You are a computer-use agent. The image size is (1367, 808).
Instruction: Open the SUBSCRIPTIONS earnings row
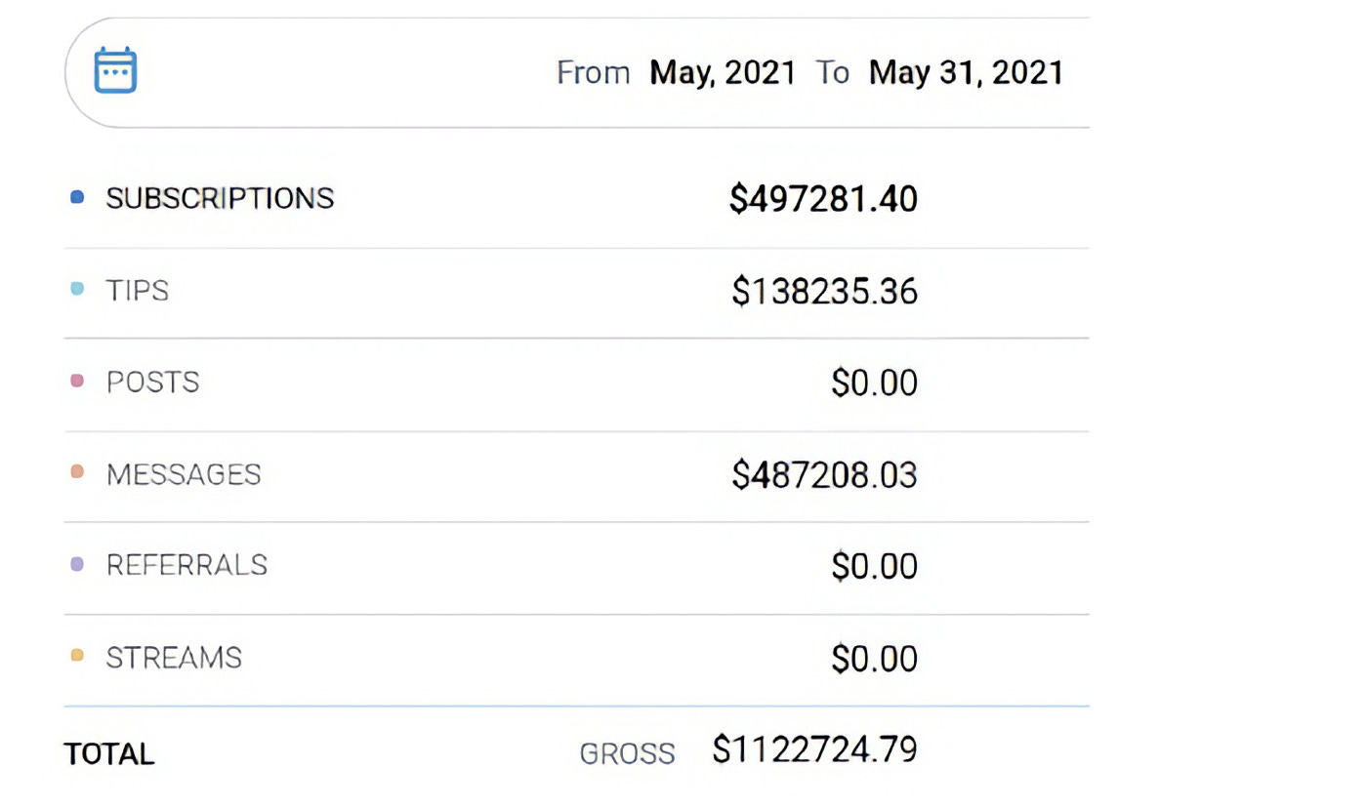577,199
